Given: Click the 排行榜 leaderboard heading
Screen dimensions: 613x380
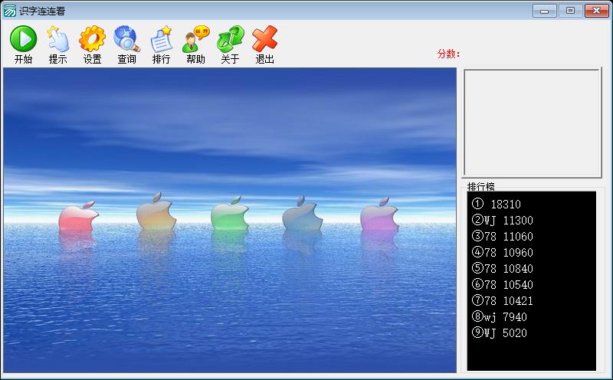Looking at the screenshot, I should pos(481,186).
